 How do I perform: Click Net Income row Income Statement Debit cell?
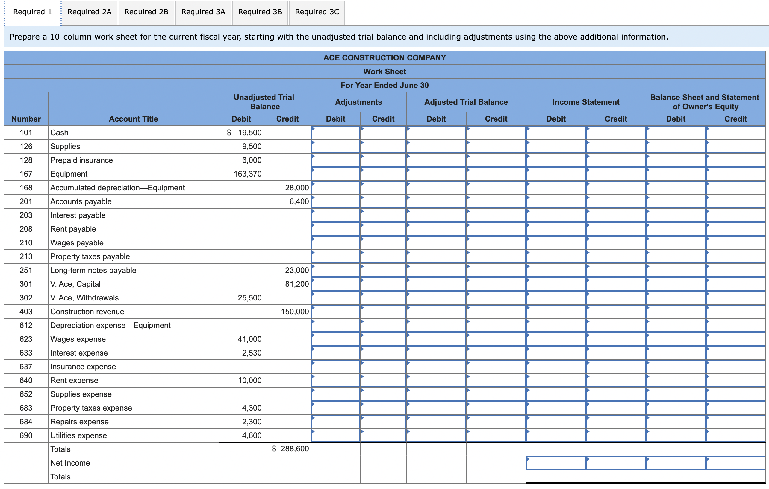pos(556,463)
